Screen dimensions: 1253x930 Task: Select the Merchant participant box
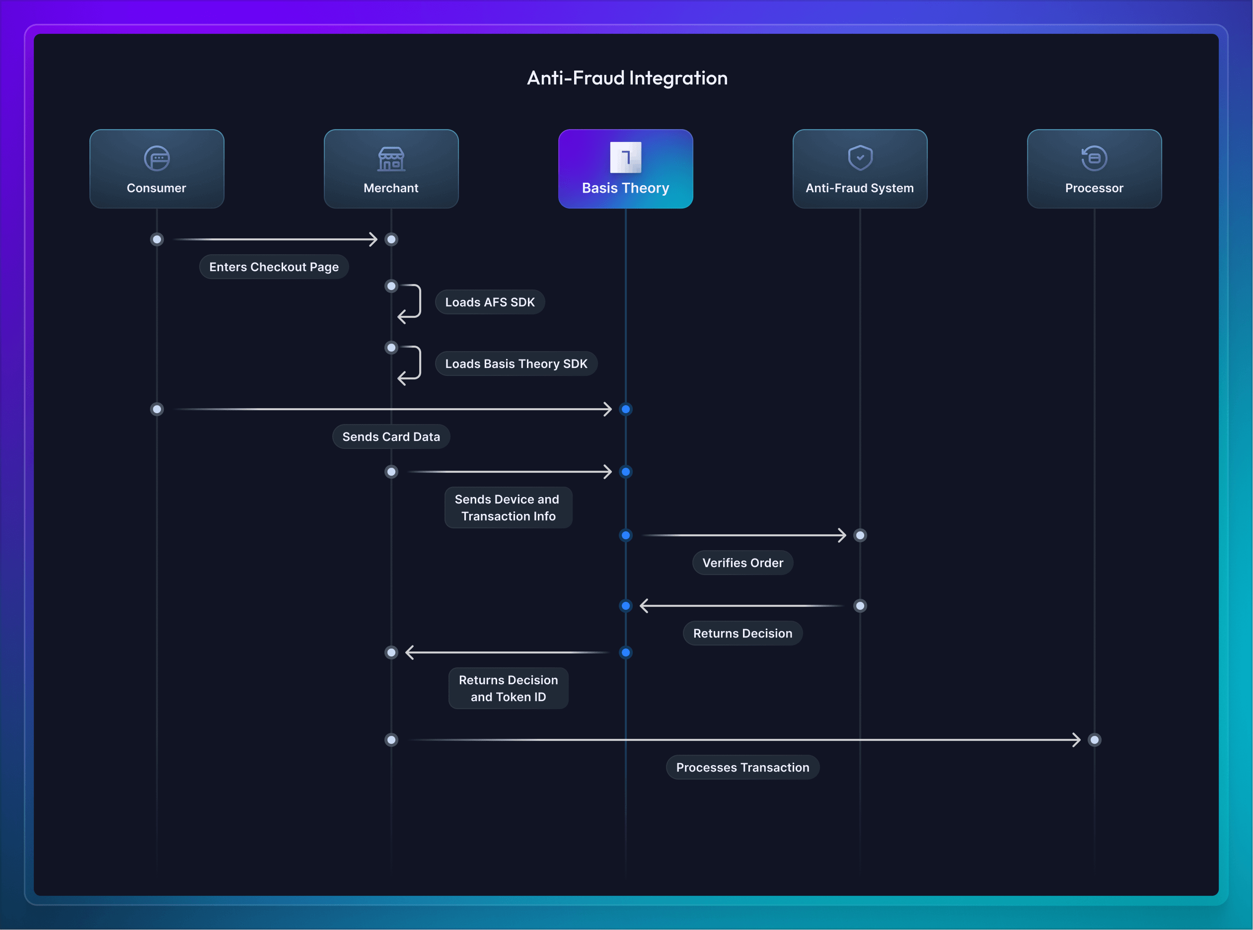(391, 169)
